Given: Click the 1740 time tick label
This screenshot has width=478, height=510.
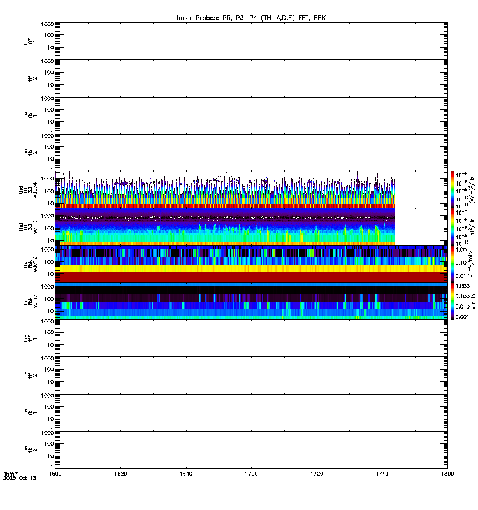Looking at the screenshot, I should coord(382,474).
